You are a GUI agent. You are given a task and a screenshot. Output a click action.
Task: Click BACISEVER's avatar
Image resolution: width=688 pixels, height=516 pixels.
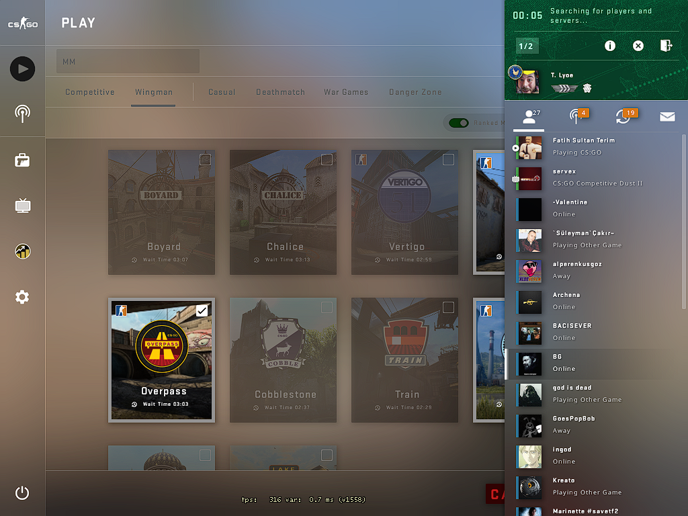[x=529, y=333]
